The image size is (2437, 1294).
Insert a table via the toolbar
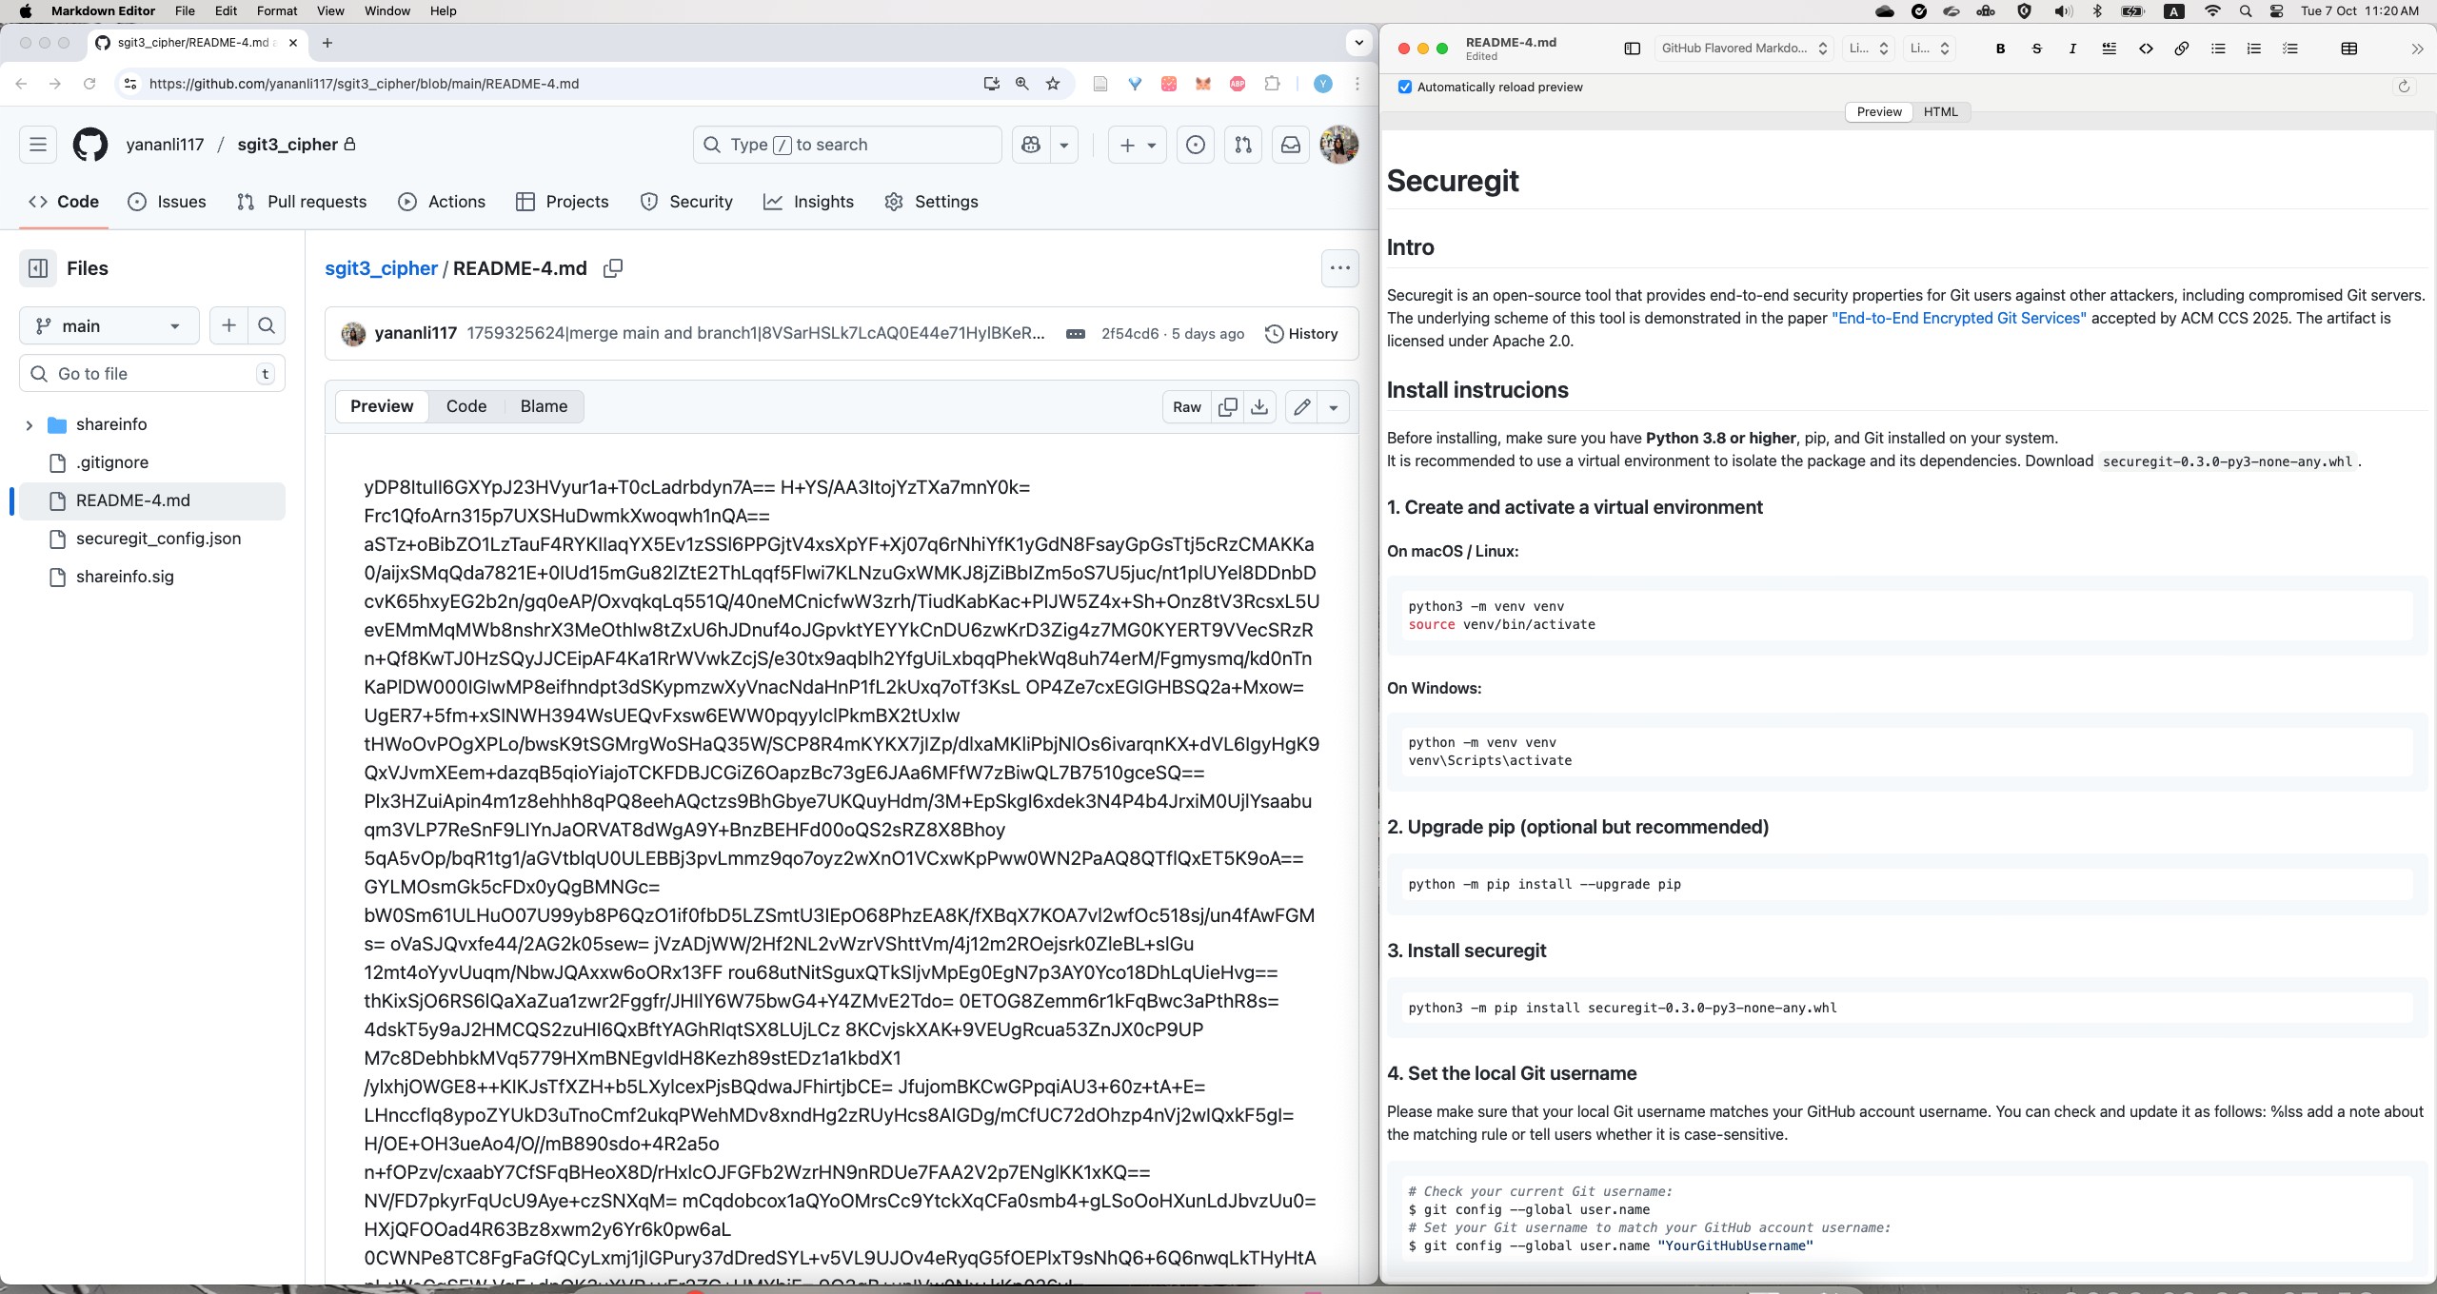click(x=2348, y=49)
